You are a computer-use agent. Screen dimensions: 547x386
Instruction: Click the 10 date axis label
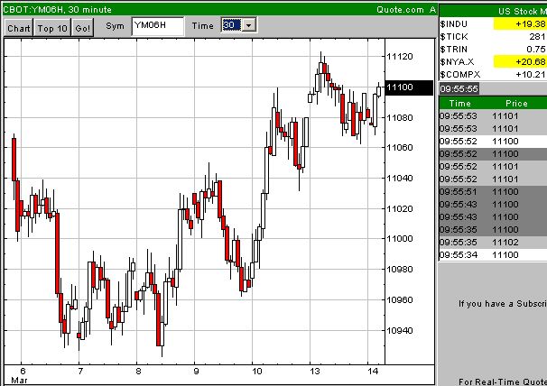pos(256,371)
